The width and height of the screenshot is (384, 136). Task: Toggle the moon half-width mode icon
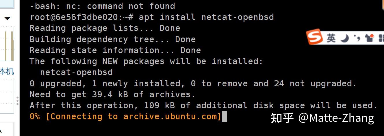click(345, 38)
